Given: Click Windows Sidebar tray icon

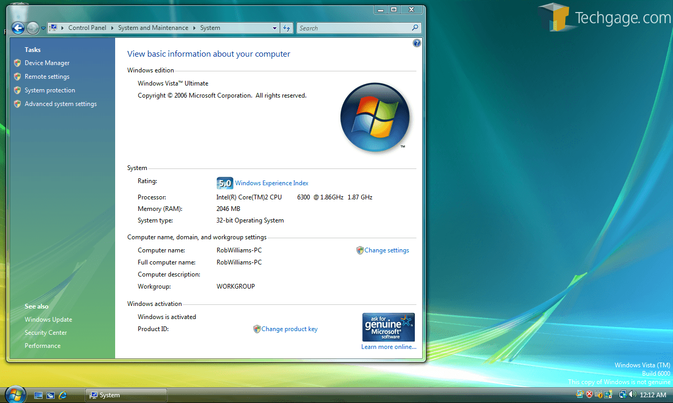Looking at the screenshot, I should (x=608, y=395).
